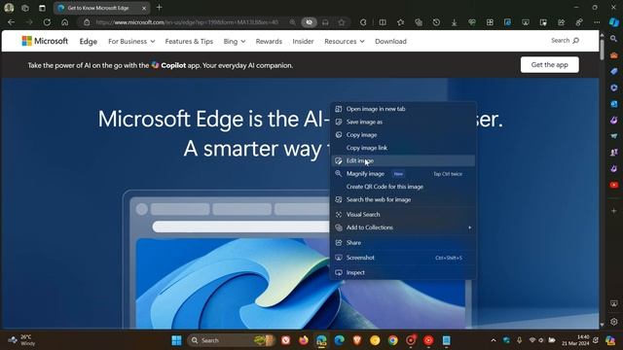623x350 pixels.
Task: Open the Insider link
Action: coord(303,41)
